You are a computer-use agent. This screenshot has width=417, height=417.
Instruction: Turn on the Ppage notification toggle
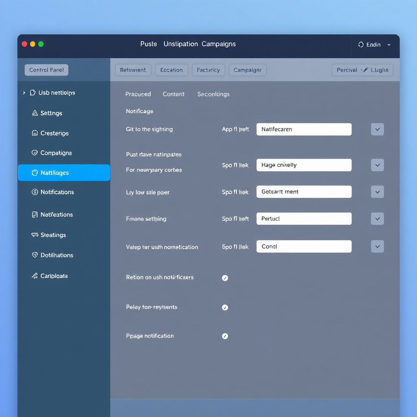[x=225, y=336]
